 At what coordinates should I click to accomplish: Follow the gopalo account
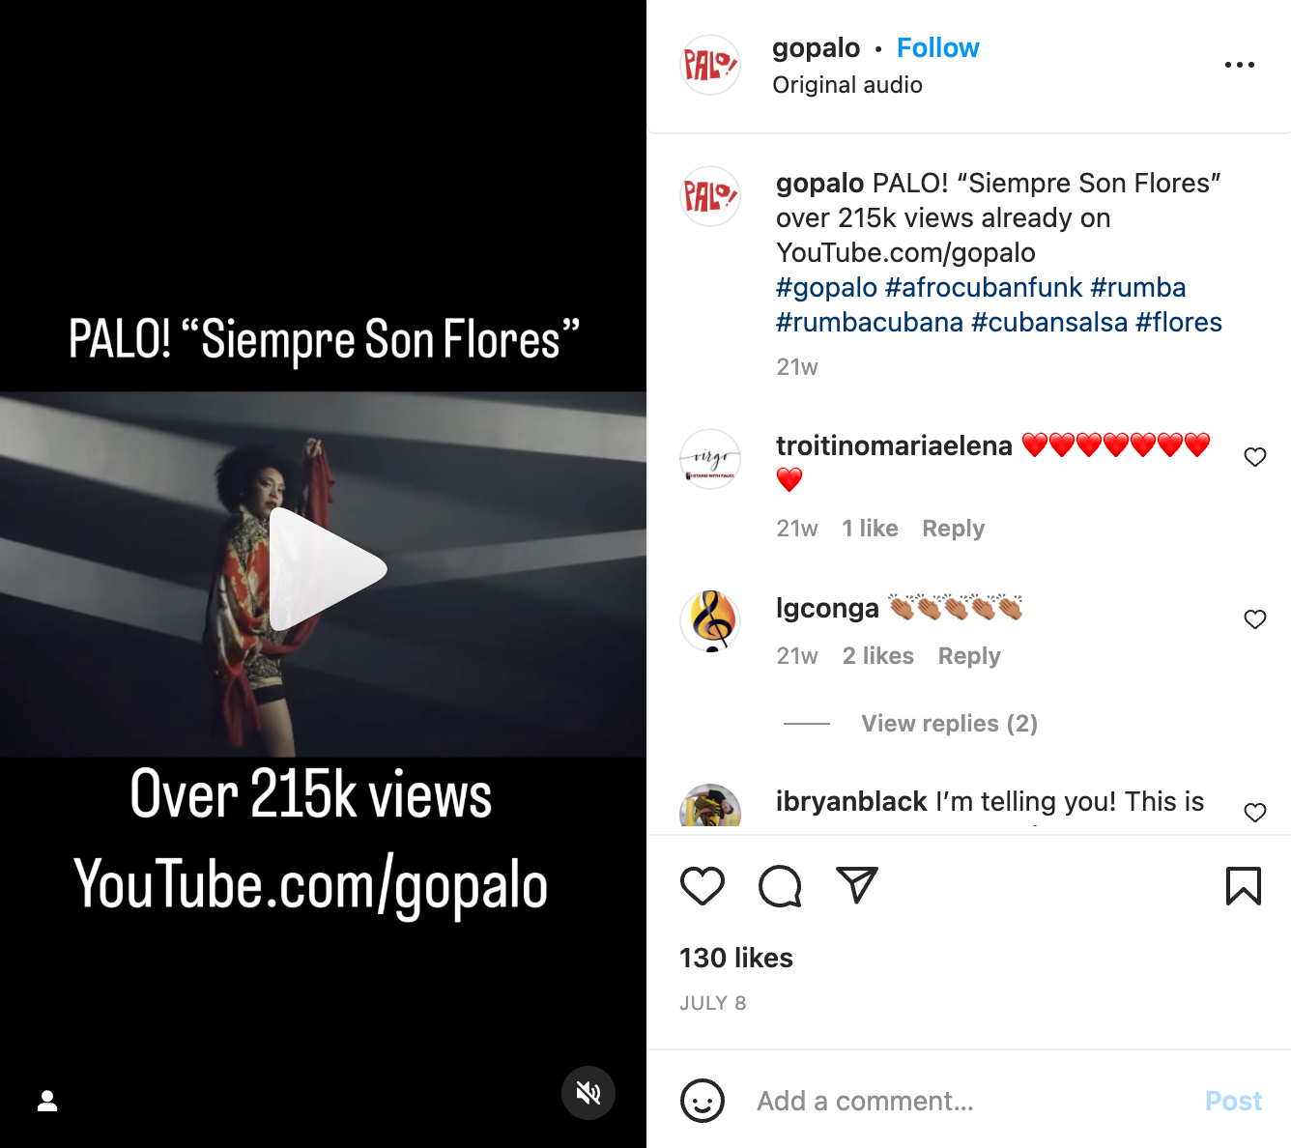937,47
